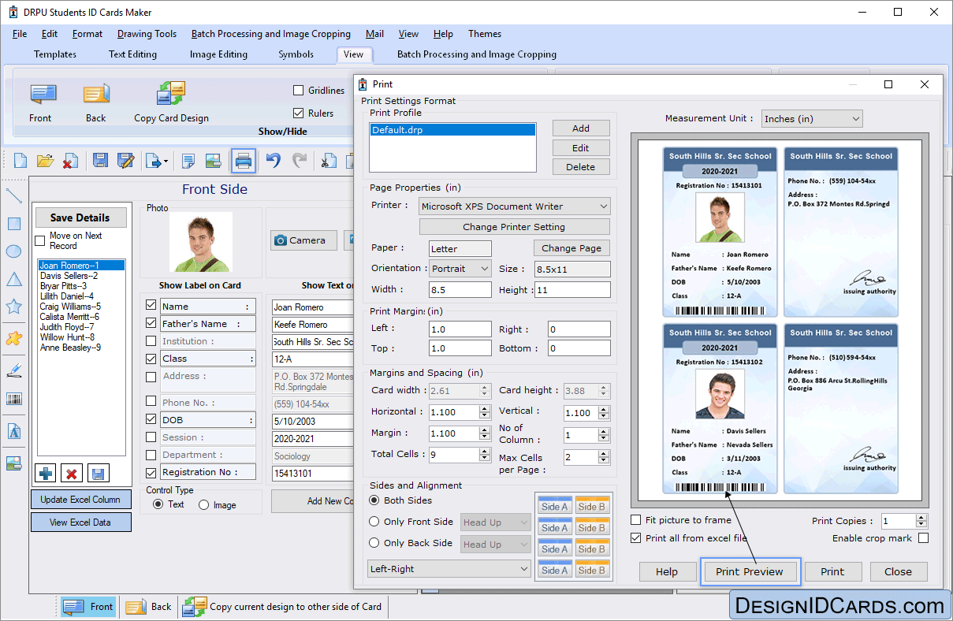Open folder icon in toolbar
Image resolution: width=953 pixels, height=621 pixels.
[46, 161]
